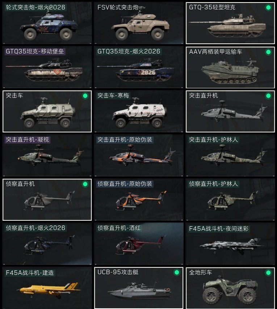Select the 侦察直升机-烟火2026 skin
The width and height of the screenshot is (277, 309).
tap(47, 244)
